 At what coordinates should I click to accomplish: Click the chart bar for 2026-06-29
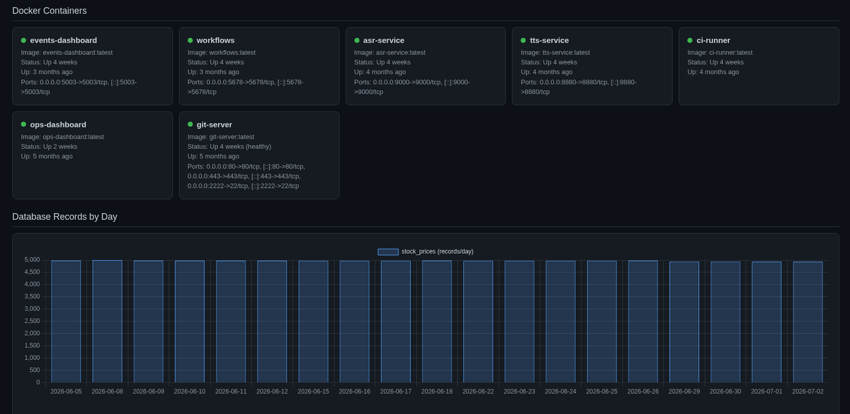[684, 322]
